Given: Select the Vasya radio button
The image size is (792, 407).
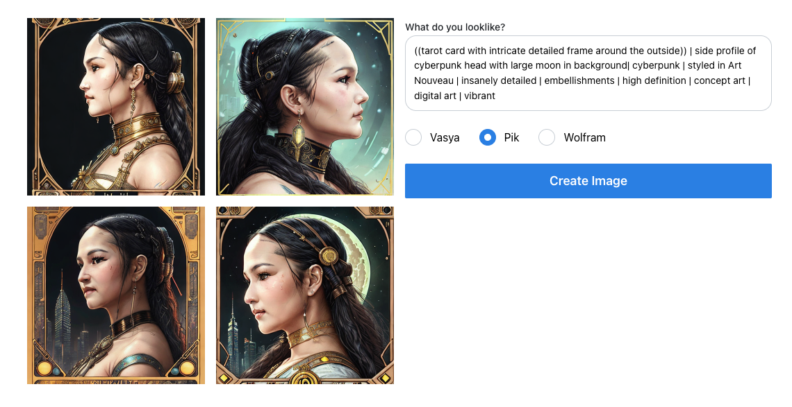Looking at the screenshot, I should click(x=413, y=137).
